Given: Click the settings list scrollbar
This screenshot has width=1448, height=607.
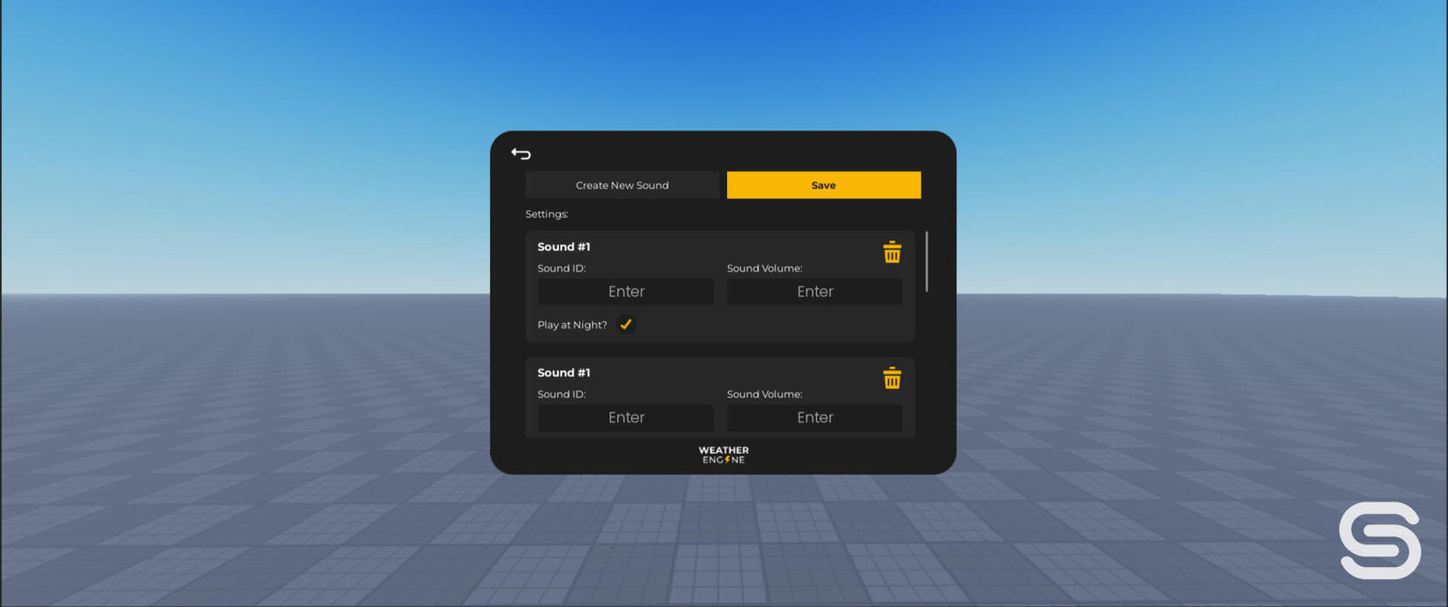Looking at the screenshot, I should tap(926, 261).
